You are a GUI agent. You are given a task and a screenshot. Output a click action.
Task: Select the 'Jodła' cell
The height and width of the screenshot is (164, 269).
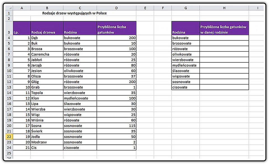pos(47,137)
